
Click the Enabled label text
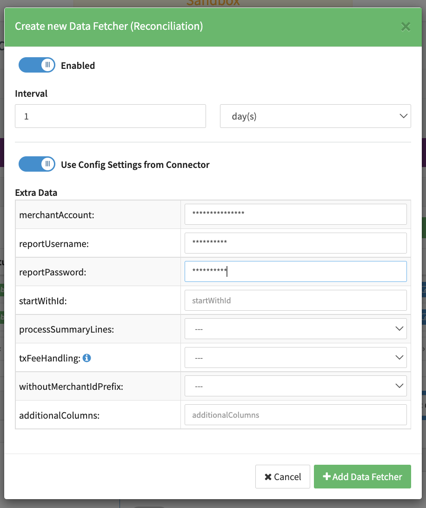(x=78, y=66)
